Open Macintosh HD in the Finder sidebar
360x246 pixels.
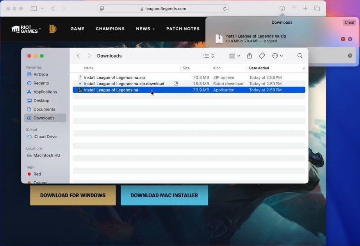(45, 155)
